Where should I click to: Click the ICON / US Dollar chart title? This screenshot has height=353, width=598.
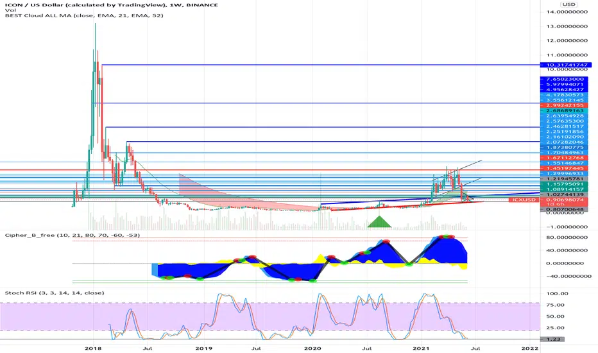[112, 4]
